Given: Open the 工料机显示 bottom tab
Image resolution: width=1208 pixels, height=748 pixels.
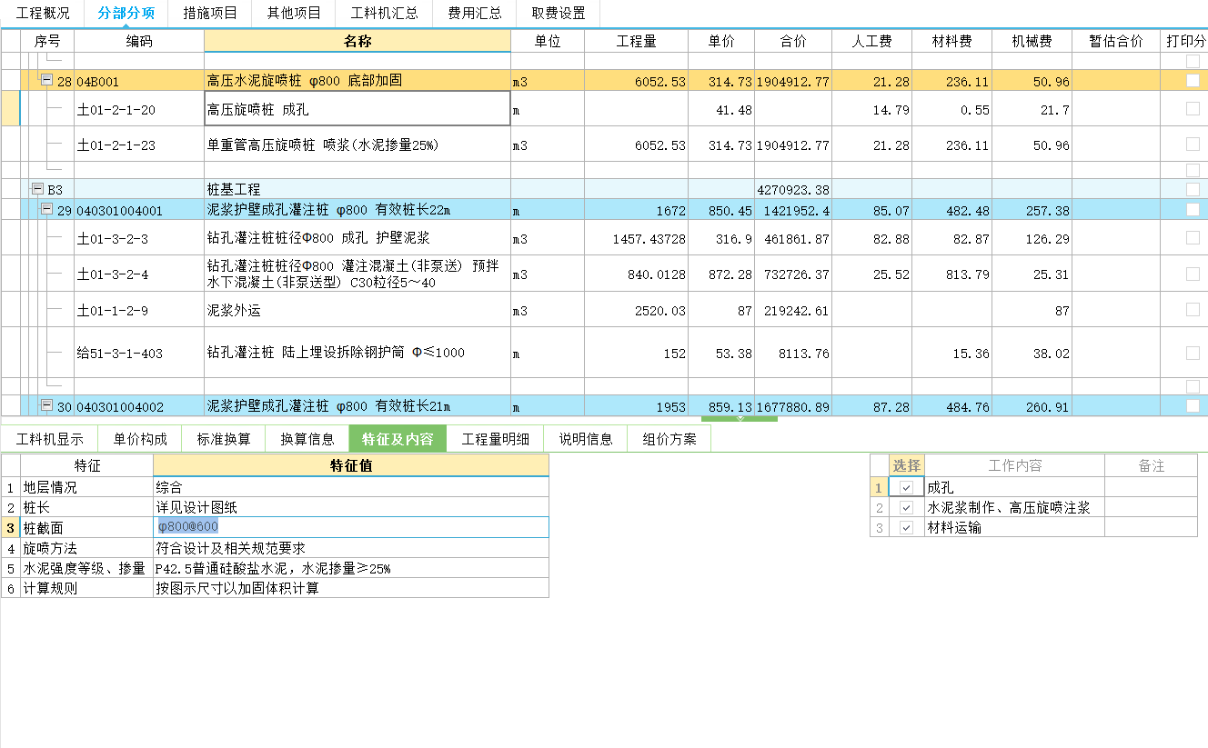Looking at the screenshot, I should click(x=50, y=439).
